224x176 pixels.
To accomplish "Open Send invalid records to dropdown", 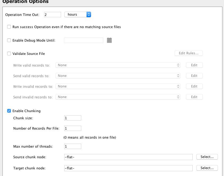I will (118, 97).
